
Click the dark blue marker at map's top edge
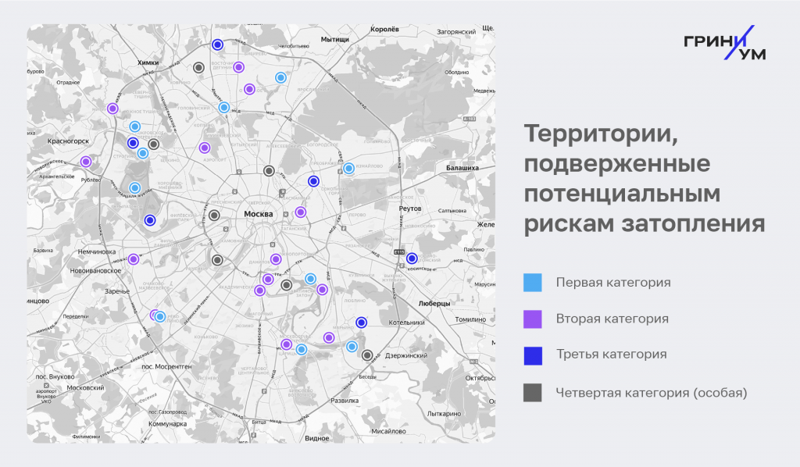coord(217,45)
